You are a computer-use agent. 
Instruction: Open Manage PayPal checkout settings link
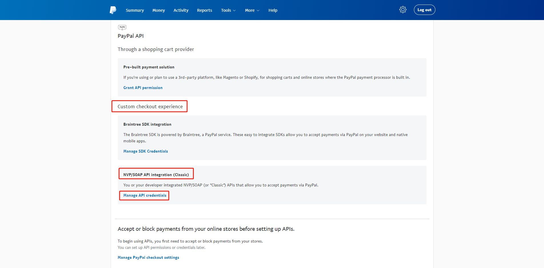pos(148,257)
